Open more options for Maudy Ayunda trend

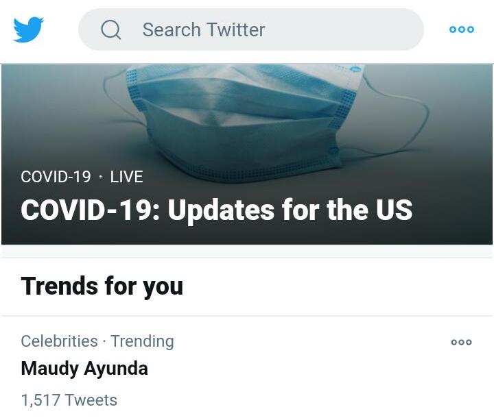point(461,342)
